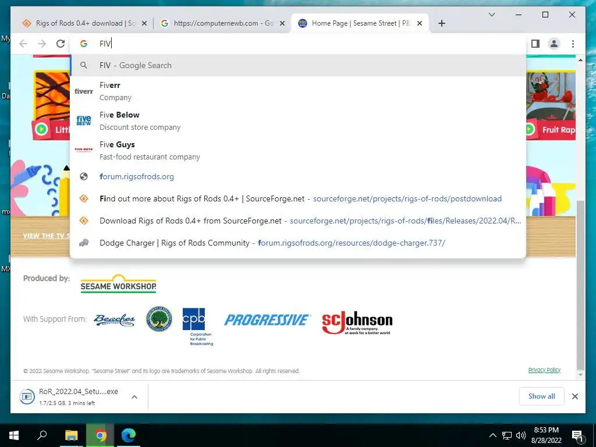The image size is (596, 447).
Task: Open 'Find out more about Rigs of Rods' suggestion
Action: 298,198
